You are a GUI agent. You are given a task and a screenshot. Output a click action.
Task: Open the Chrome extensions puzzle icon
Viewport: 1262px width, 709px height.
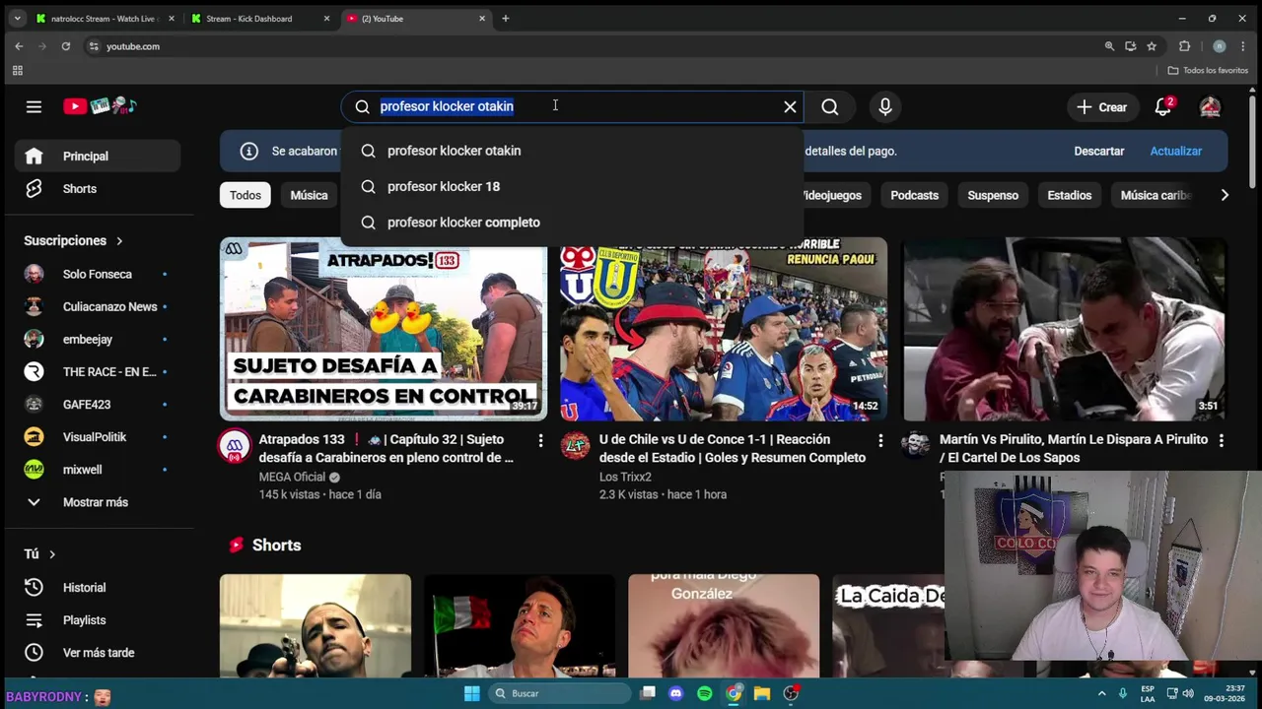click(x=1185, y=46)
